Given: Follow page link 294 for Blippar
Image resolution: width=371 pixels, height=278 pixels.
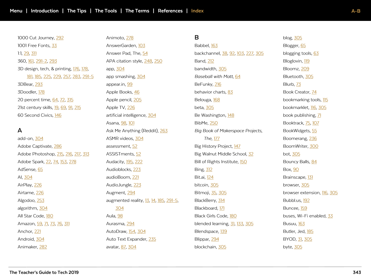Looking at the screenshot, I should pyautogui.click(x=215, y=239).
